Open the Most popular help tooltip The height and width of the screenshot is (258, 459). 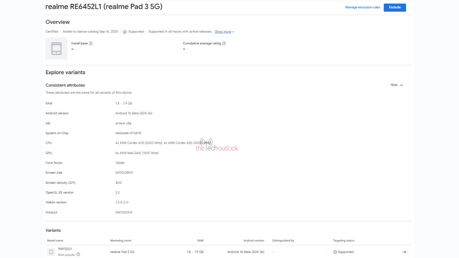(x=78, y=254)
